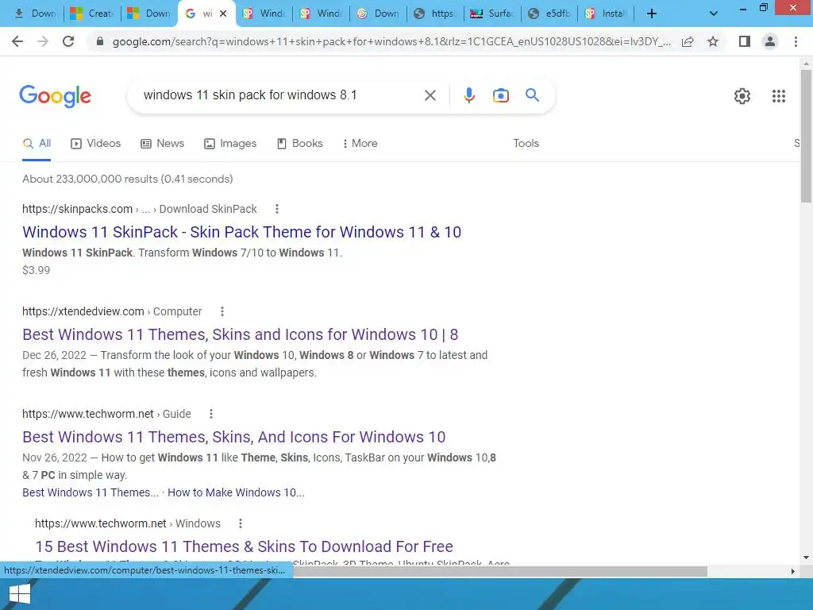
Task: Open options for techworm.net Guide result
Action: click(210, 414)
